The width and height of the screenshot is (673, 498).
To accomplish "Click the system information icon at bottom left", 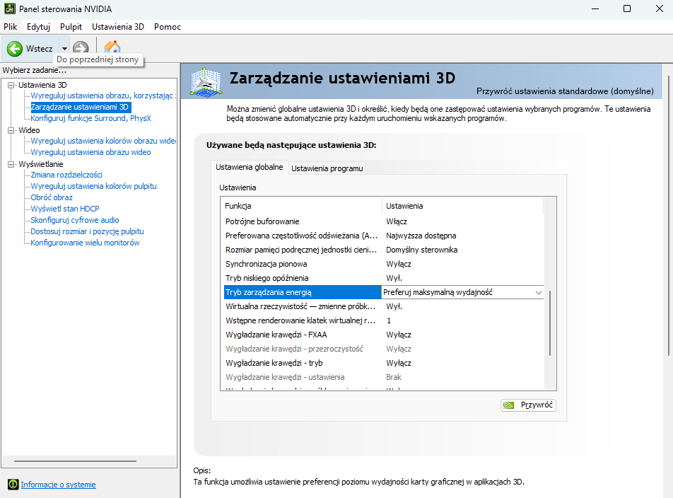I will (13, 485).
